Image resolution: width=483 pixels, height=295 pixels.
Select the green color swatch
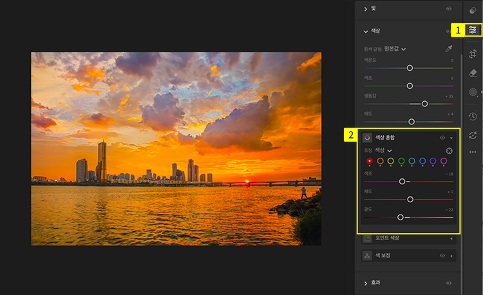[401, 161]
